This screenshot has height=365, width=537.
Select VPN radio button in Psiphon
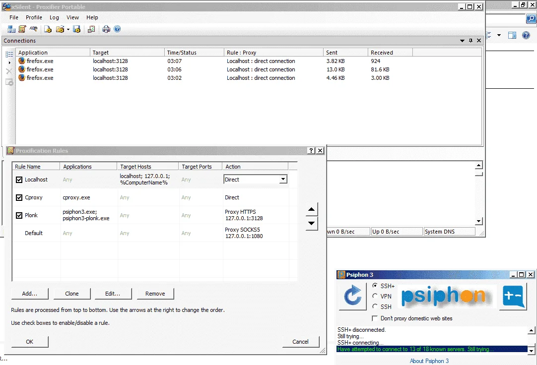(x=375, y=296)
